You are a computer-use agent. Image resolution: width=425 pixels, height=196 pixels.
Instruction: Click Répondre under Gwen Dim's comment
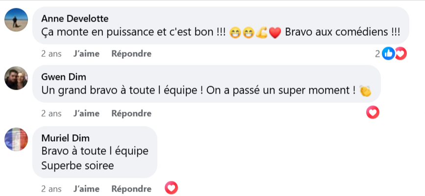pos(131,113)
